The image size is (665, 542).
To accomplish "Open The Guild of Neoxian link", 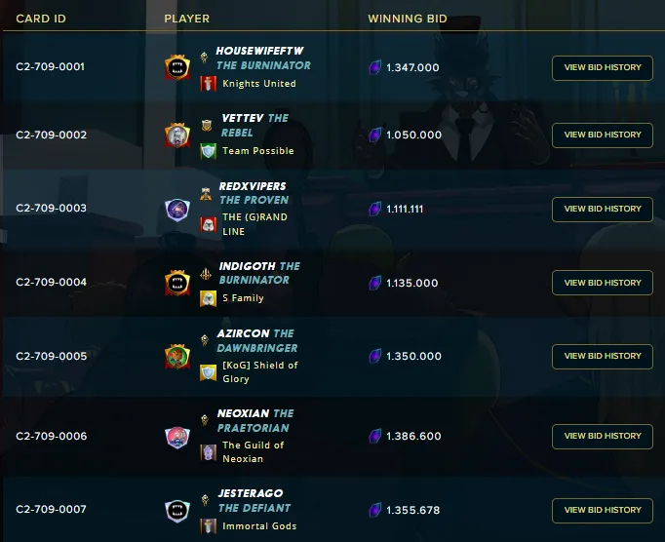I will click(x=254, y=452).
